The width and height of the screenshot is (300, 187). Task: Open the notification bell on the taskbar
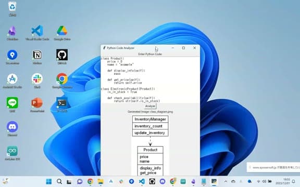click(294, 181)
